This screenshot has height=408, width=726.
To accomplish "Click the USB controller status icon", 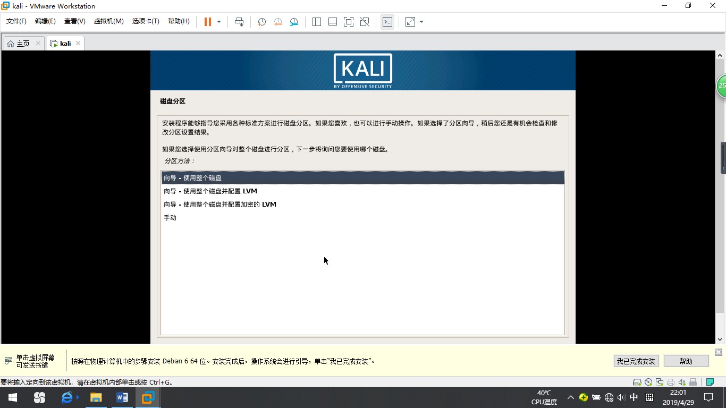I will pyautogui.click(x=693, y=382).
